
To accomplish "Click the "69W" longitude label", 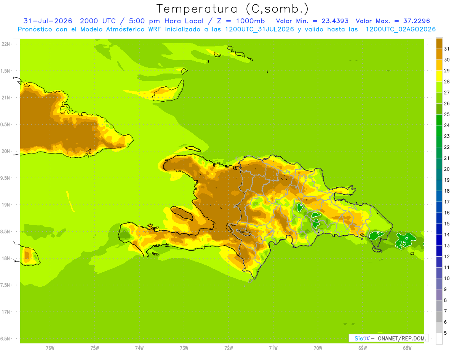I will (363, 348).
